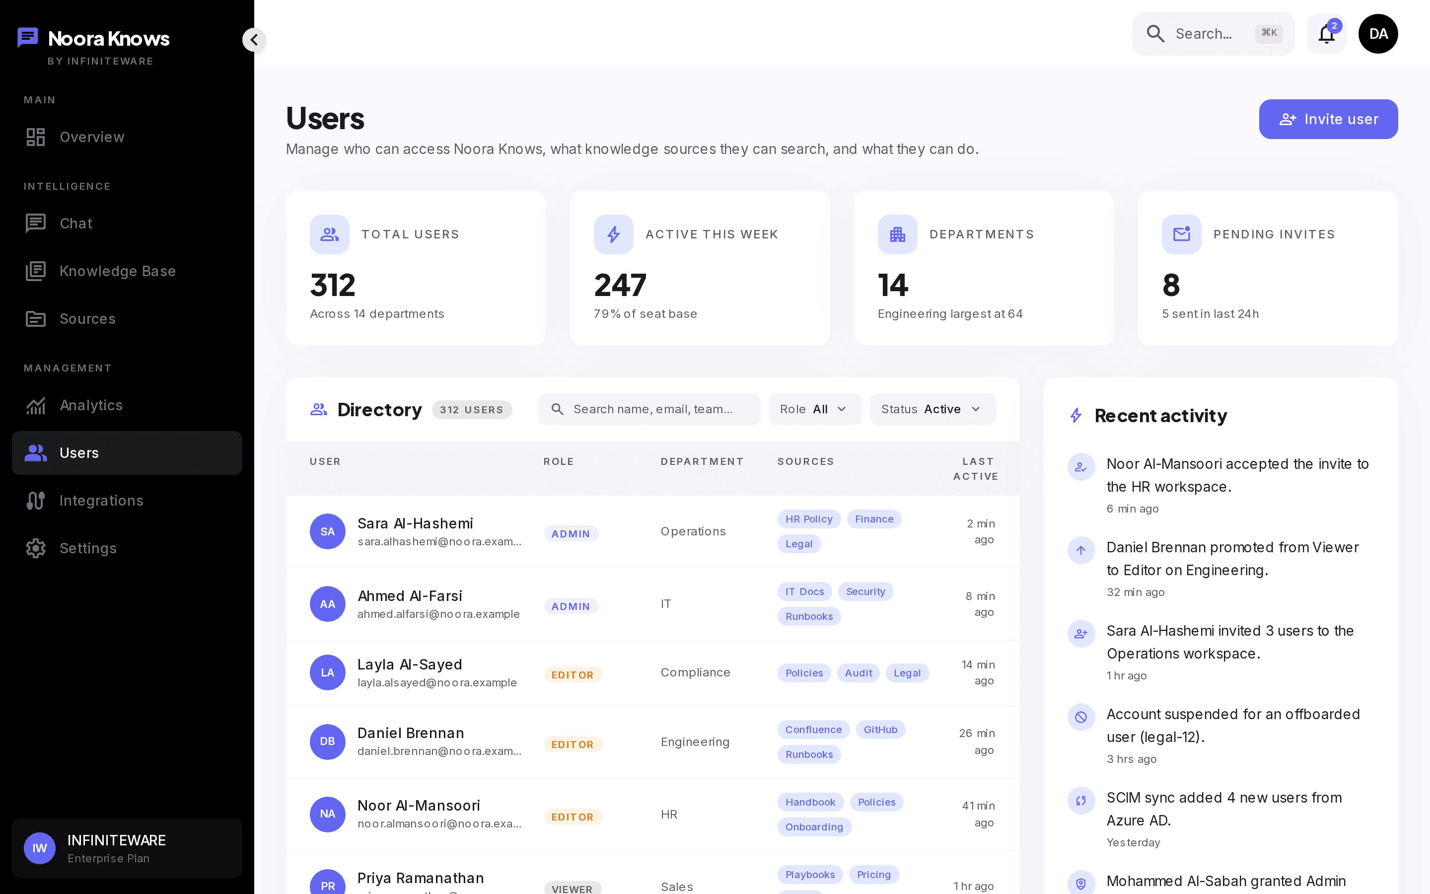The width and height of the screenshot is (1430, 894).
Task: Click the Compliance department cell
Action: (x=696, y=672)
